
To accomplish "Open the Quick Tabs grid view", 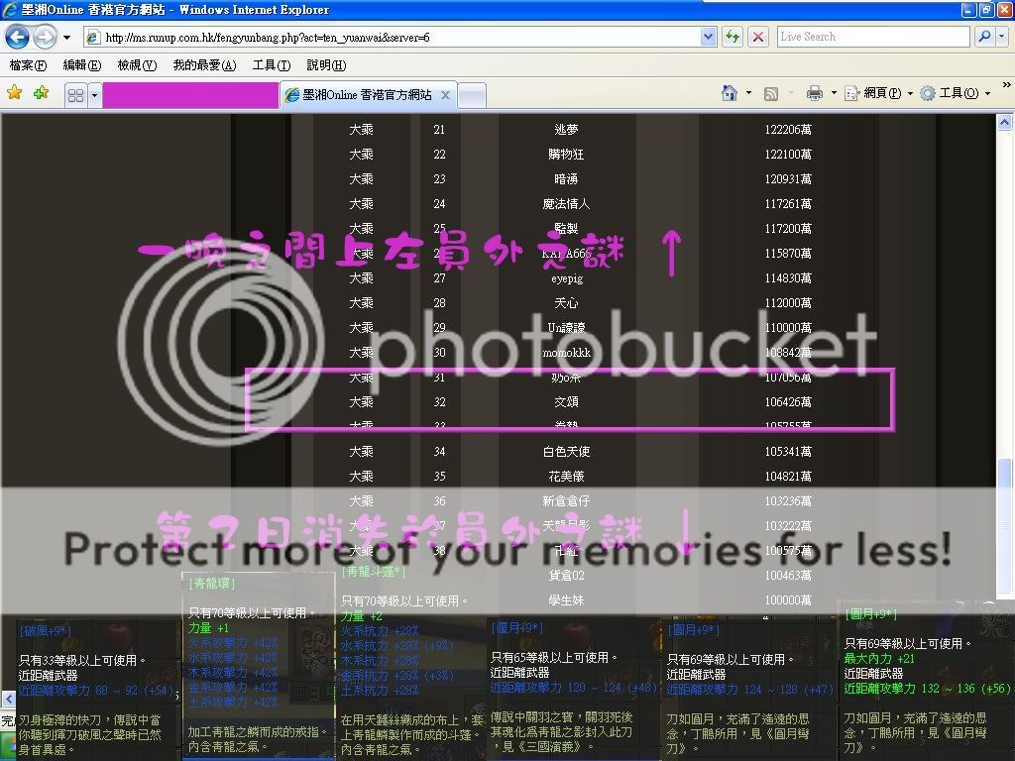I will (75, 95).
